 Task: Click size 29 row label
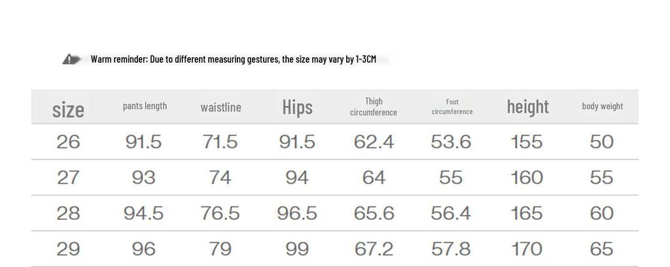[68, 249]
